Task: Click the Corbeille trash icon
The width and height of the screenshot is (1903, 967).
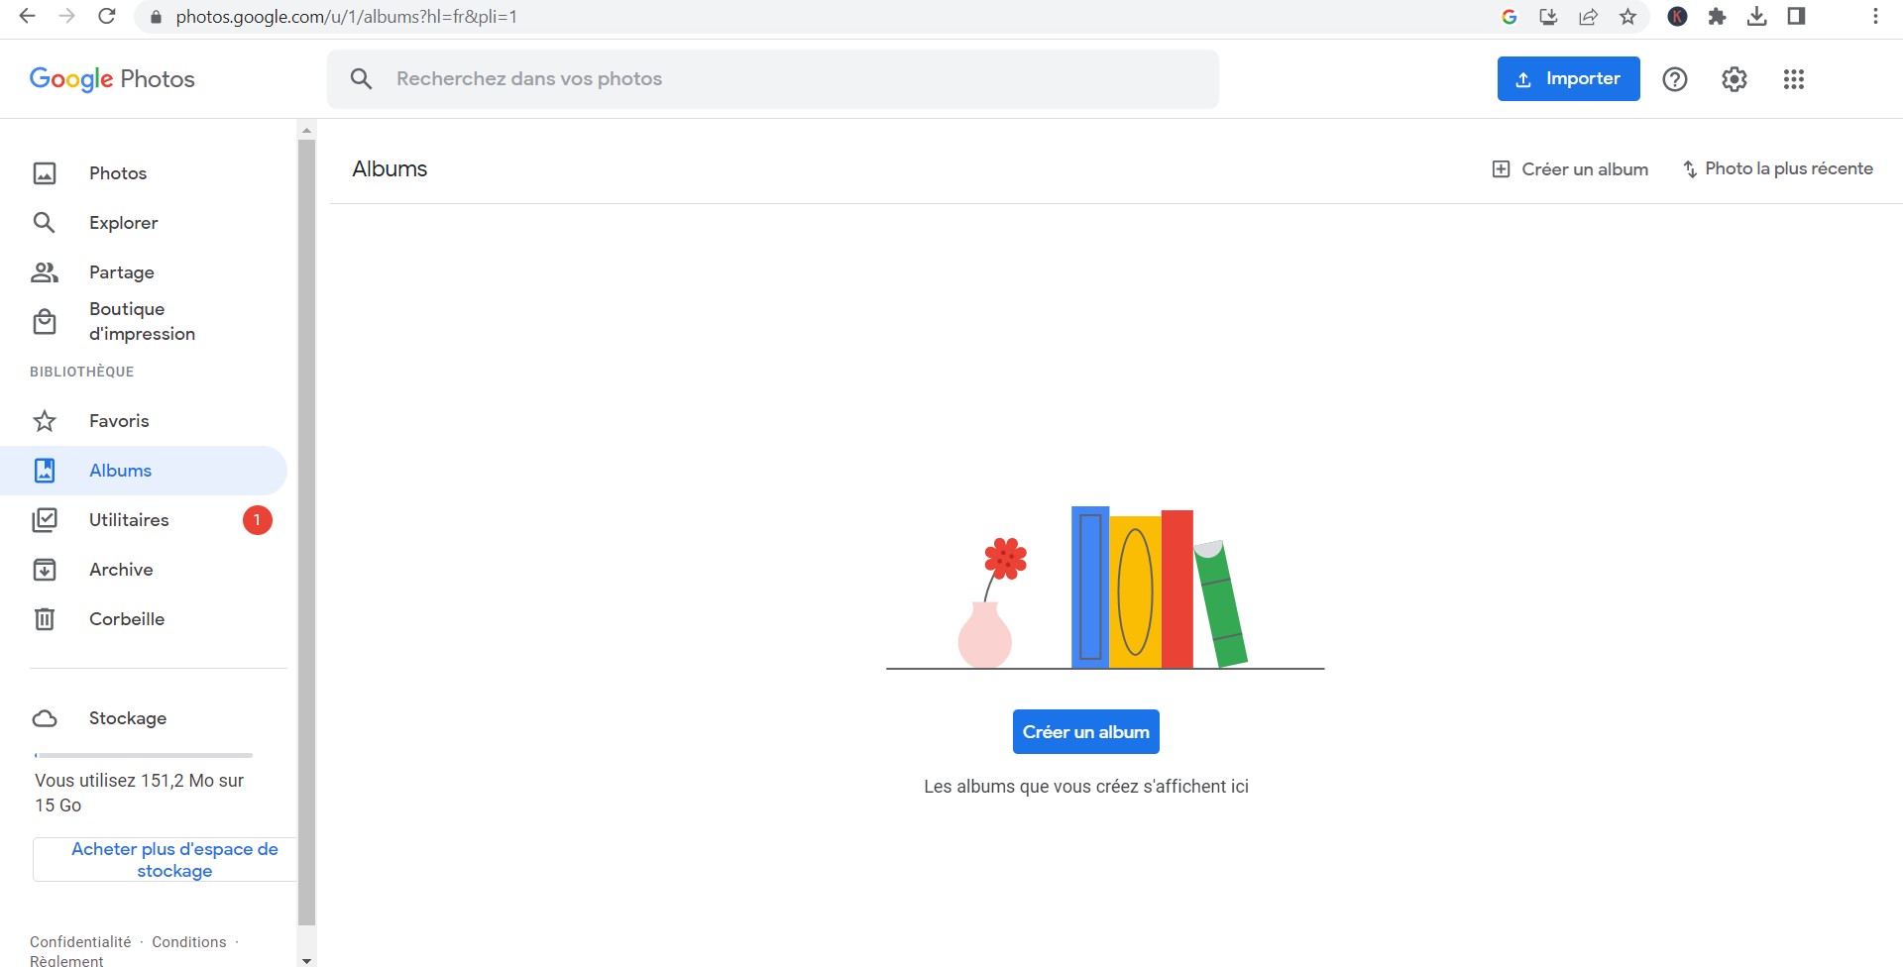Action: point(45,619)
